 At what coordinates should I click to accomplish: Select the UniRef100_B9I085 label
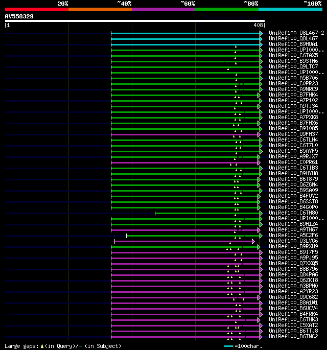pyautogui.click(x=293, y=128)
